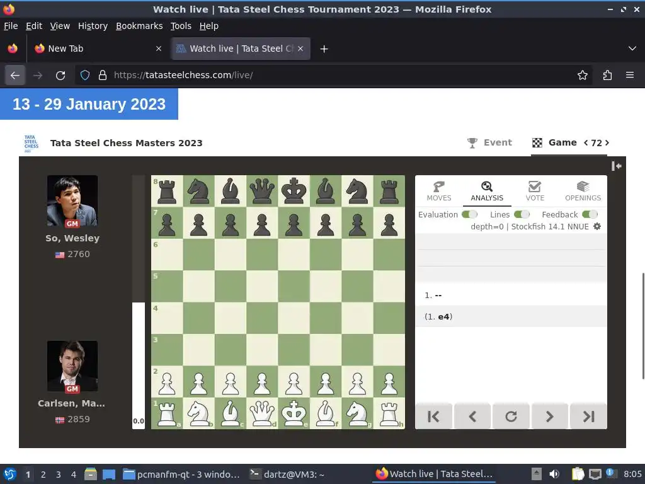Open Firefox application hamburger menu
The image size is (645, 484).
pyautogui.click(x=629, y=76)
